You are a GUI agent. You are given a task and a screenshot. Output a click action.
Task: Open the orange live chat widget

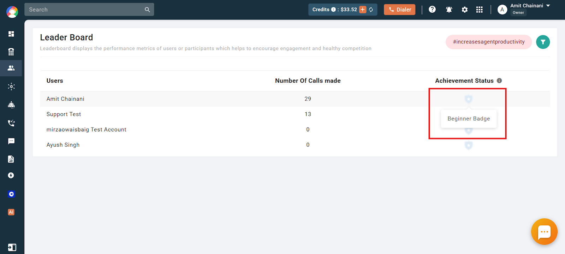[x=544, y=232]
